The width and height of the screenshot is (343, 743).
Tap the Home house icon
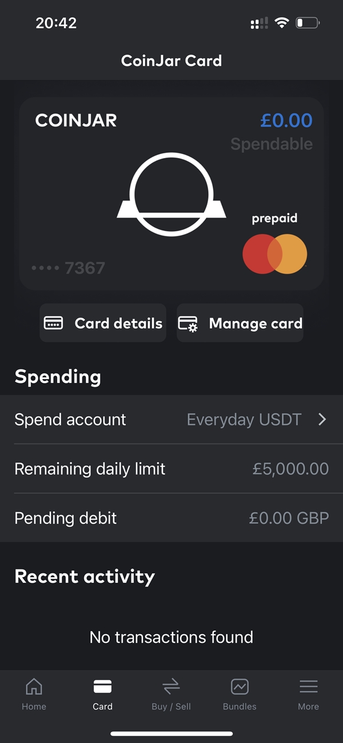(34, 686)
